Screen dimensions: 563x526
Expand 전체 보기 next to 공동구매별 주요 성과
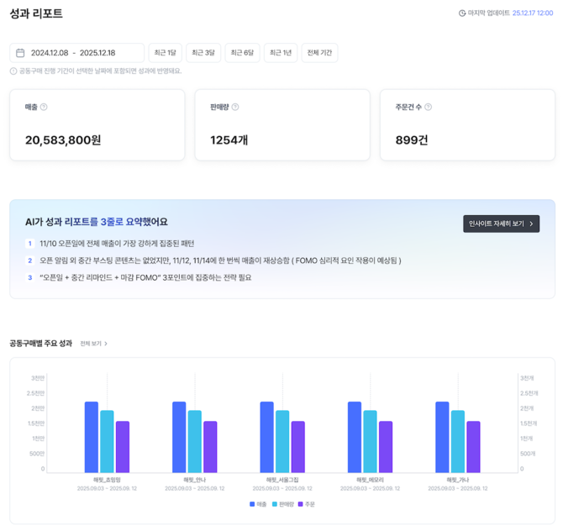[94, 344]
